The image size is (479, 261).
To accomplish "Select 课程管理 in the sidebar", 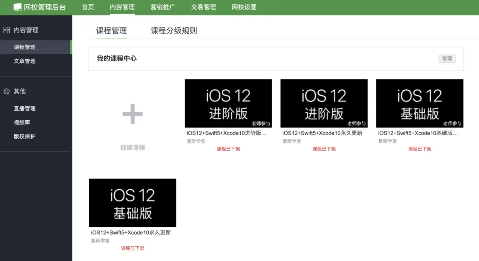I will pyautogui.click(x=36, y=47).
